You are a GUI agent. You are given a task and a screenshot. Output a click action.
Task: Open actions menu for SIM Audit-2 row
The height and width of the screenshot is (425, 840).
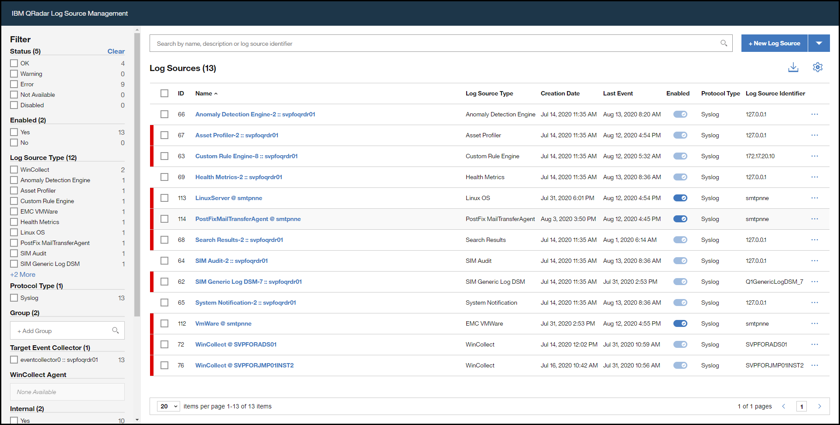coord(815,261)
